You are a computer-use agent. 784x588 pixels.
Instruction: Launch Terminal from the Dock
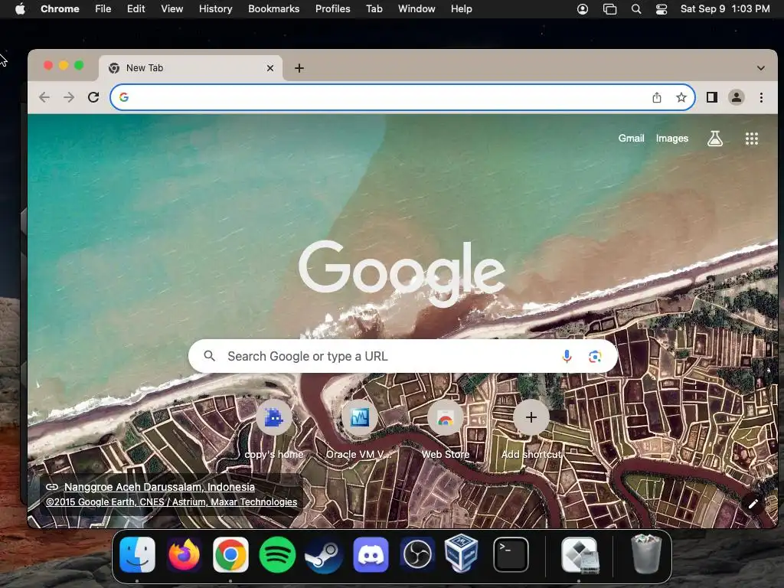[511, 554]
